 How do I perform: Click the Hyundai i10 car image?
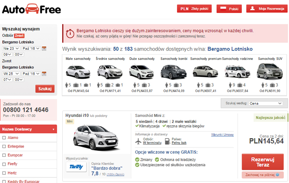(96, 138)
